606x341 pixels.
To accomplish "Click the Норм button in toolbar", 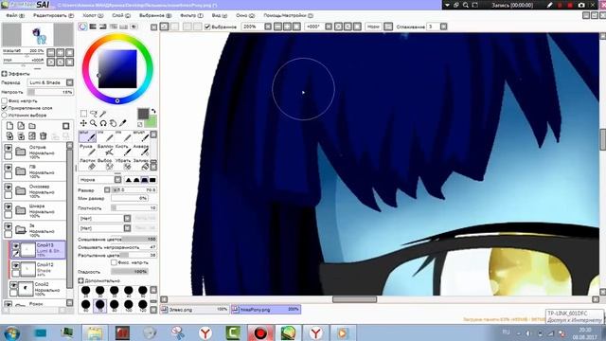I will 373,27.
